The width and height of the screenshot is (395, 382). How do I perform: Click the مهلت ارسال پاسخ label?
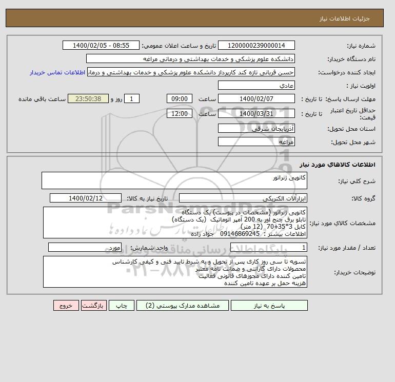click(x=350, y=99)
